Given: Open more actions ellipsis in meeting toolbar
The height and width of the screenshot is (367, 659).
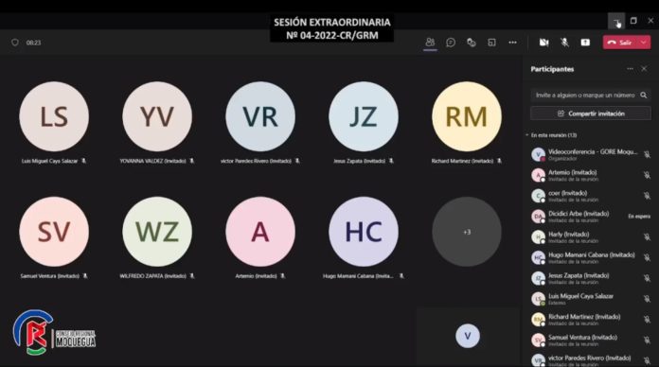Looking at the screenshot, I should (x=512, y=43).
